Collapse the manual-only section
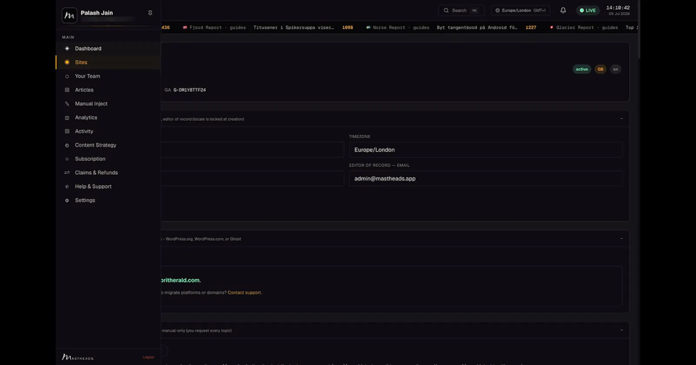This screenshot has width=696, height=365. [621, 330]
